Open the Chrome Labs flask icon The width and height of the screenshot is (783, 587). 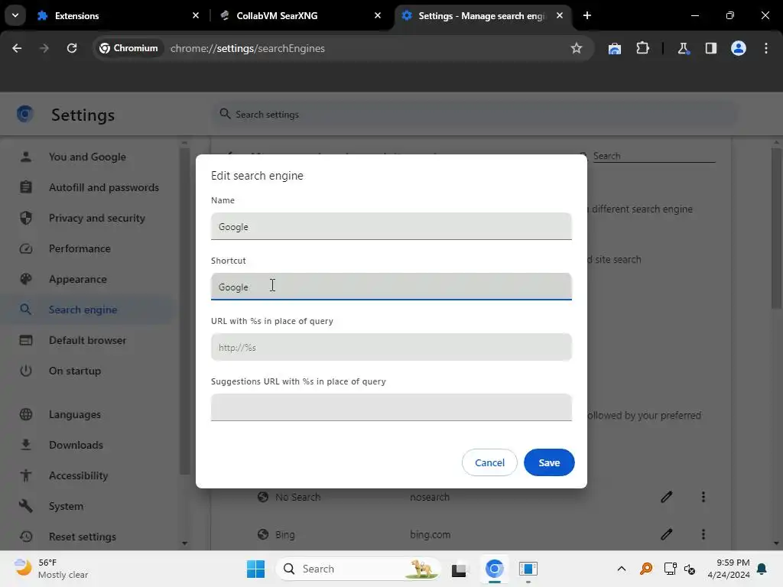683,48
